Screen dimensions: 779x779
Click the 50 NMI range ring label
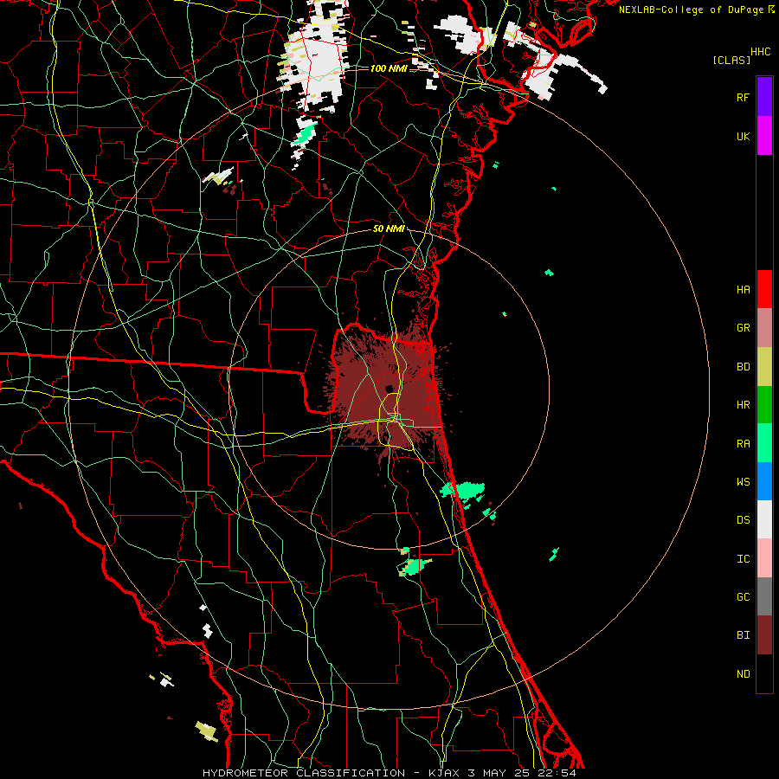389,229
